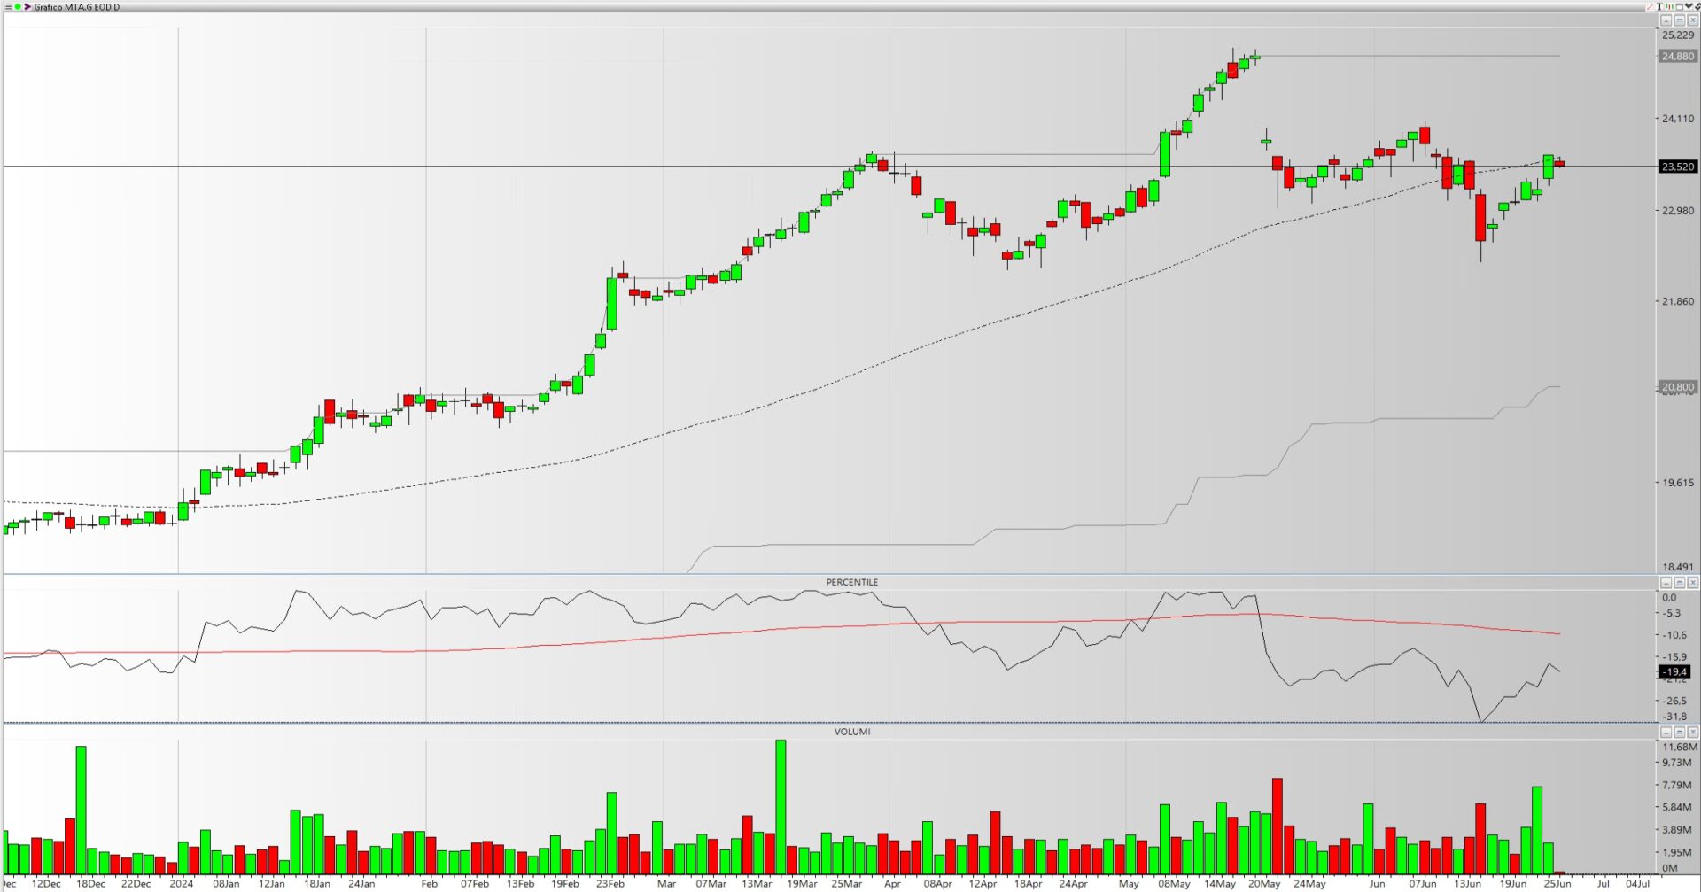Click the green status dot icon
The width and height of the screenshot is (1701, 892).
click(x=18, y=6)
